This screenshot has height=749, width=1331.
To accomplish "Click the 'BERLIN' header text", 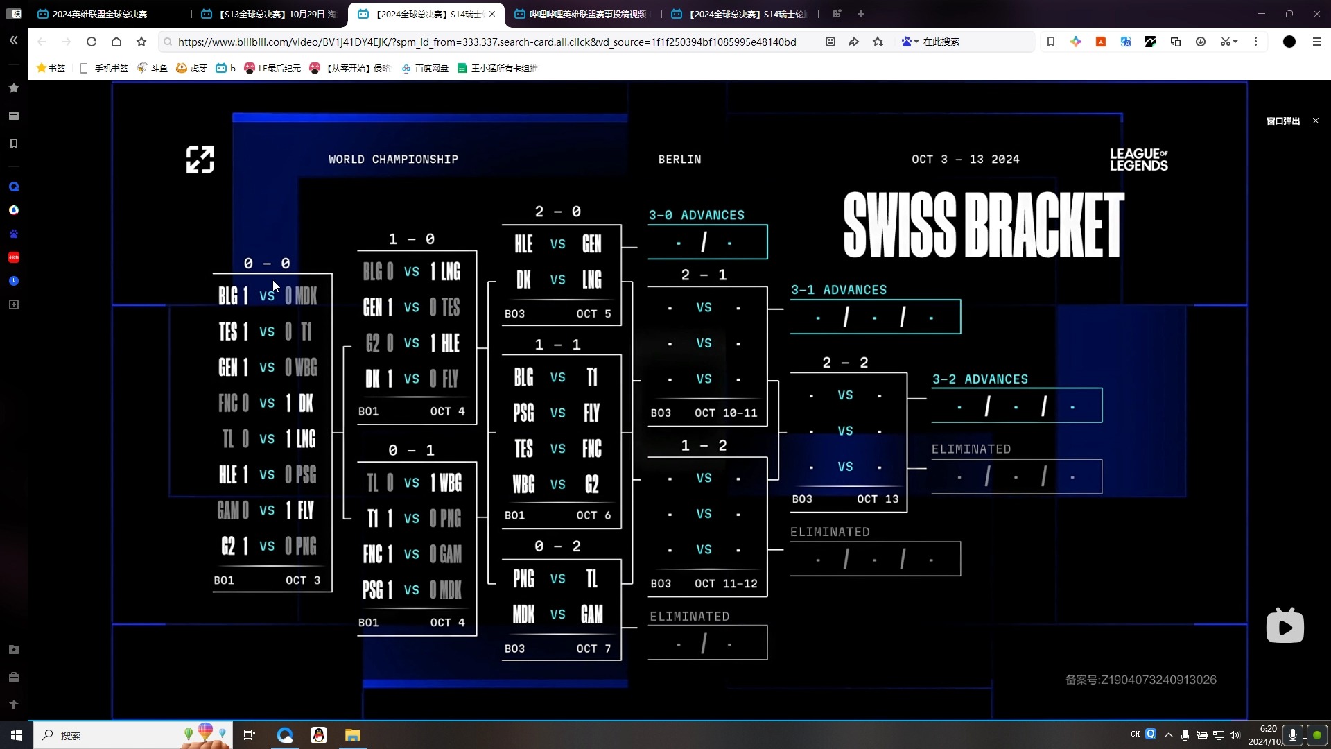I will [x=679, y=159].
